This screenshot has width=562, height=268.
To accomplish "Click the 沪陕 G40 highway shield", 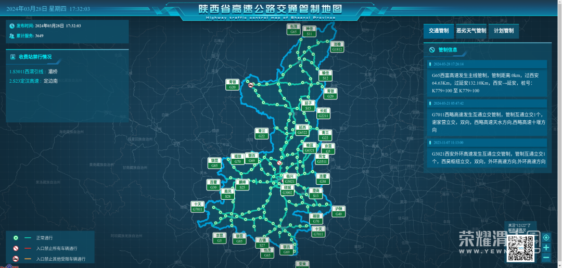I will tap(339, 211).
